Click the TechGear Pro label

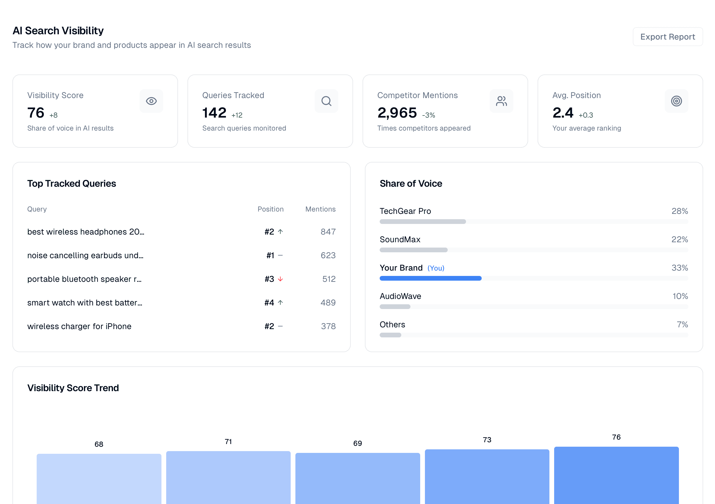(405, 211)
